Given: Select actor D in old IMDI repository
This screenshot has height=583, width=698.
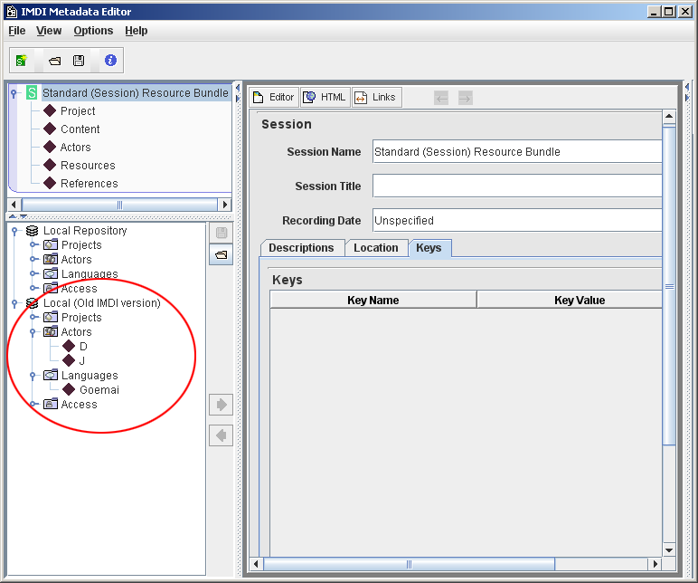Looking at the screenshot, I should pos(75,347).
